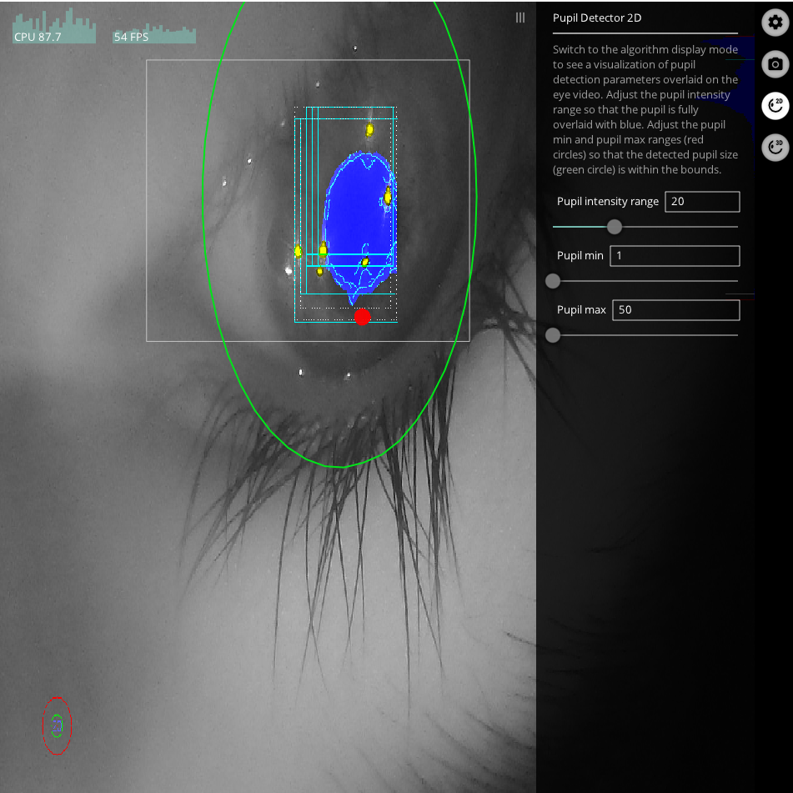This screenshot has width=793, height=793.
Task: Click the Pupil max value field
Action: click(675, 310)
